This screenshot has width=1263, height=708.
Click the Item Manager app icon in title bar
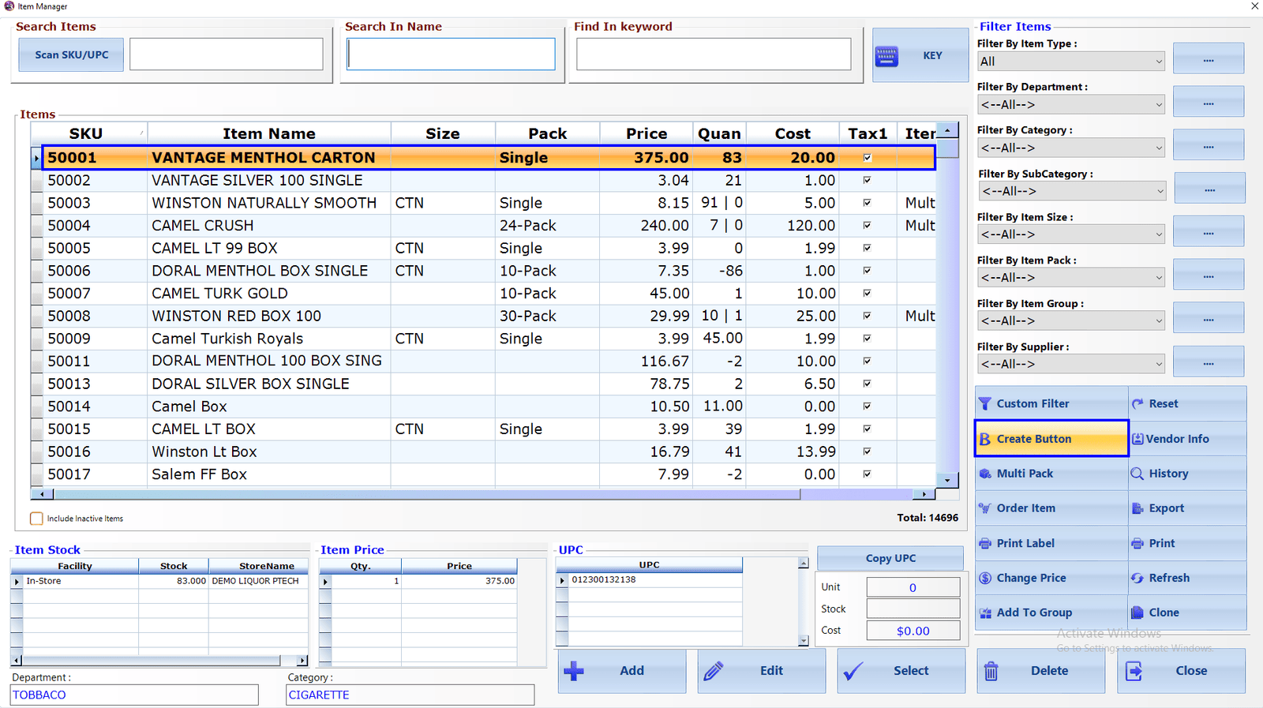tap(9, 6)
